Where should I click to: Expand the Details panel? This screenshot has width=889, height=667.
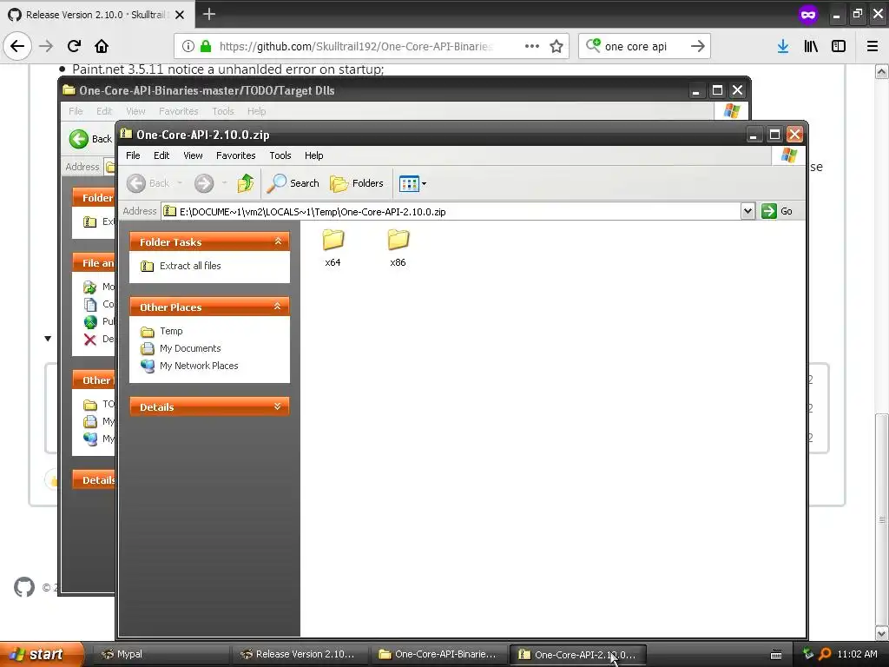(x=278, y=406)
